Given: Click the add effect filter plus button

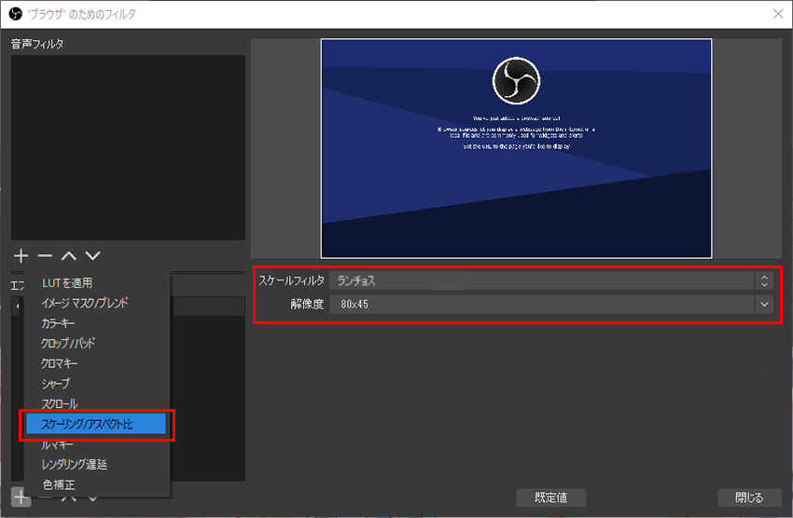Looking at the screenshot, I should (x=21, y=497).
